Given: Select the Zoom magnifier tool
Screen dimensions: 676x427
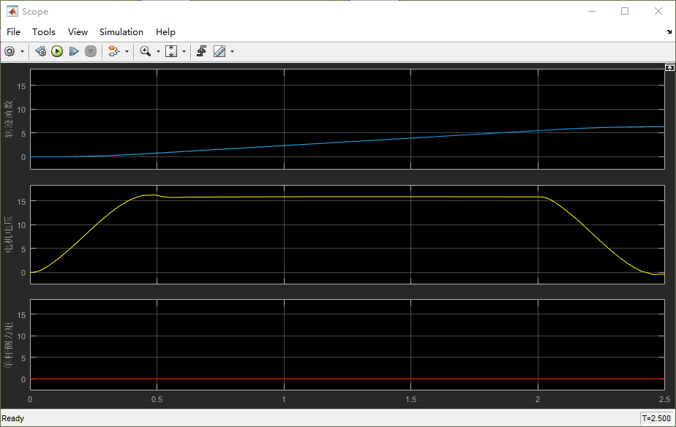Looking at the screenshot, I should coord(146,51).
